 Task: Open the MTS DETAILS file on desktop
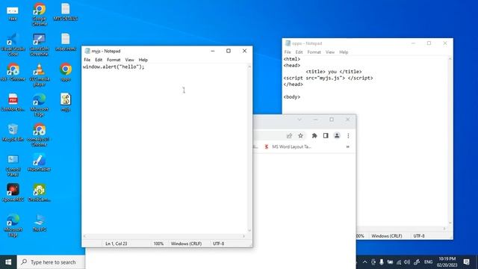click(x=65, y=12)
